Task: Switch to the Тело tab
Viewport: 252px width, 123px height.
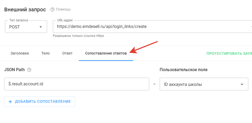Action: (46, 53)
